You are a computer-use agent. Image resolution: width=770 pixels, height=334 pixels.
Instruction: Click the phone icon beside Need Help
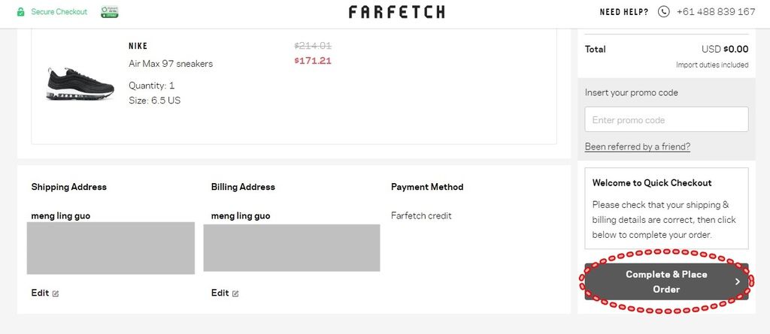pos(663,12)
